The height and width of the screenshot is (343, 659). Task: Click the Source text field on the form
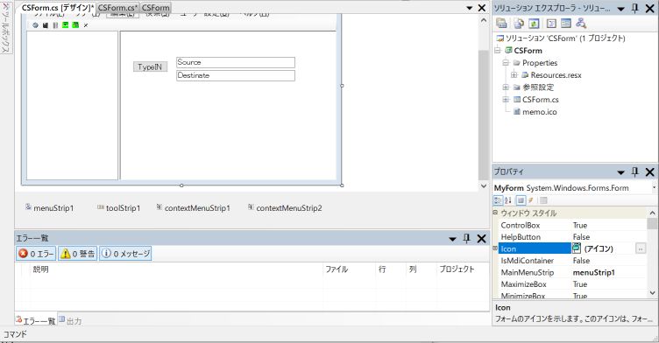pyautogui.click(x=236, y=62)
